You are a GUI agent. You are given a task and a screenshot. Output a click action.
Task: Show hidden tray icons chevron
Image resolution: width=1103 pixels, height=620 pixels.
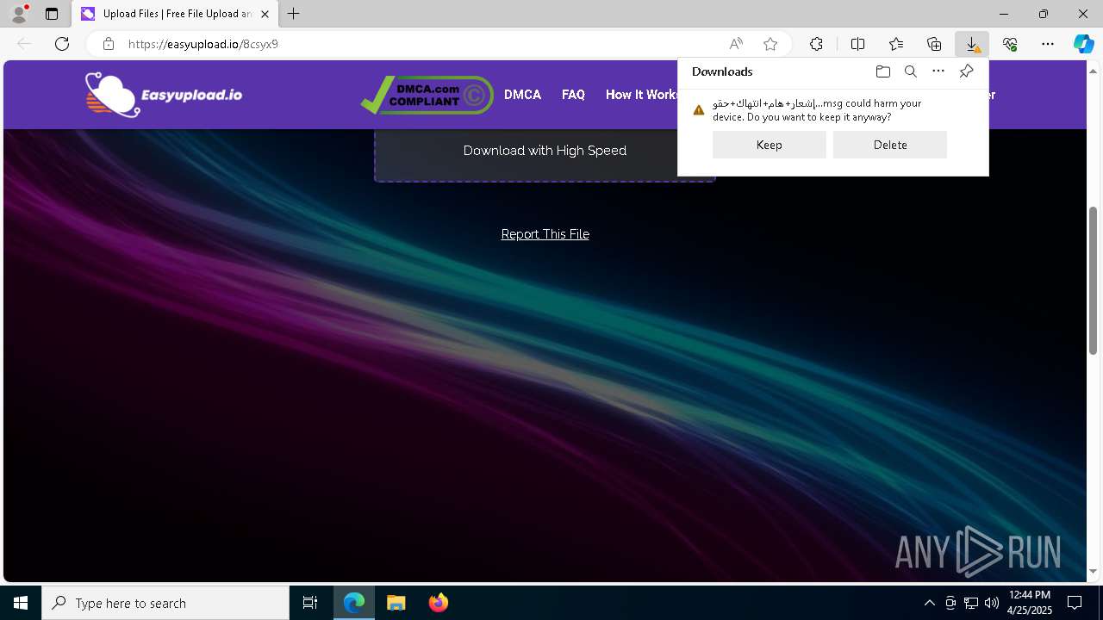point(929,603)
